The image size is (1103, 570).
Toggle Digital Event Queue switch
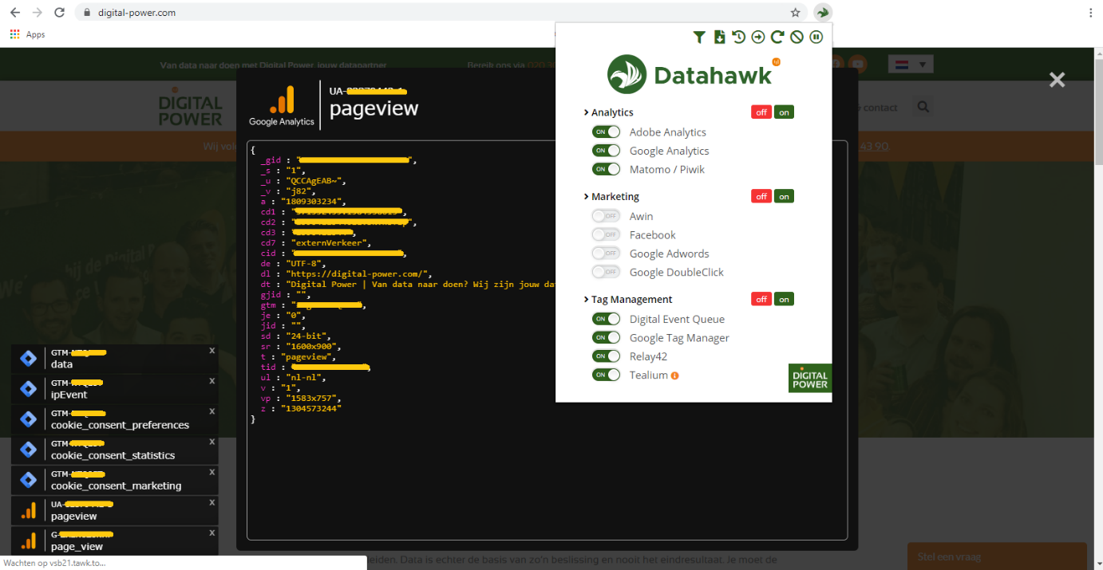[606, 319]
